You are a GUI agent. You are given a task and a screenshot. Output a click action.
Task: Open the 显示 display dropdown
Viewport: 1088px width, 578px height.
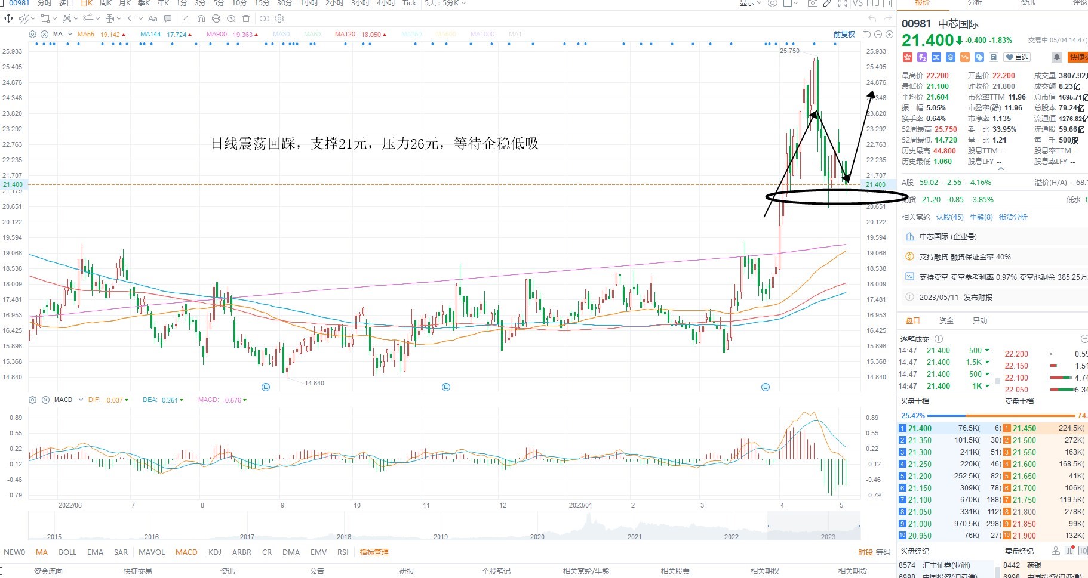tap(751, 3)
